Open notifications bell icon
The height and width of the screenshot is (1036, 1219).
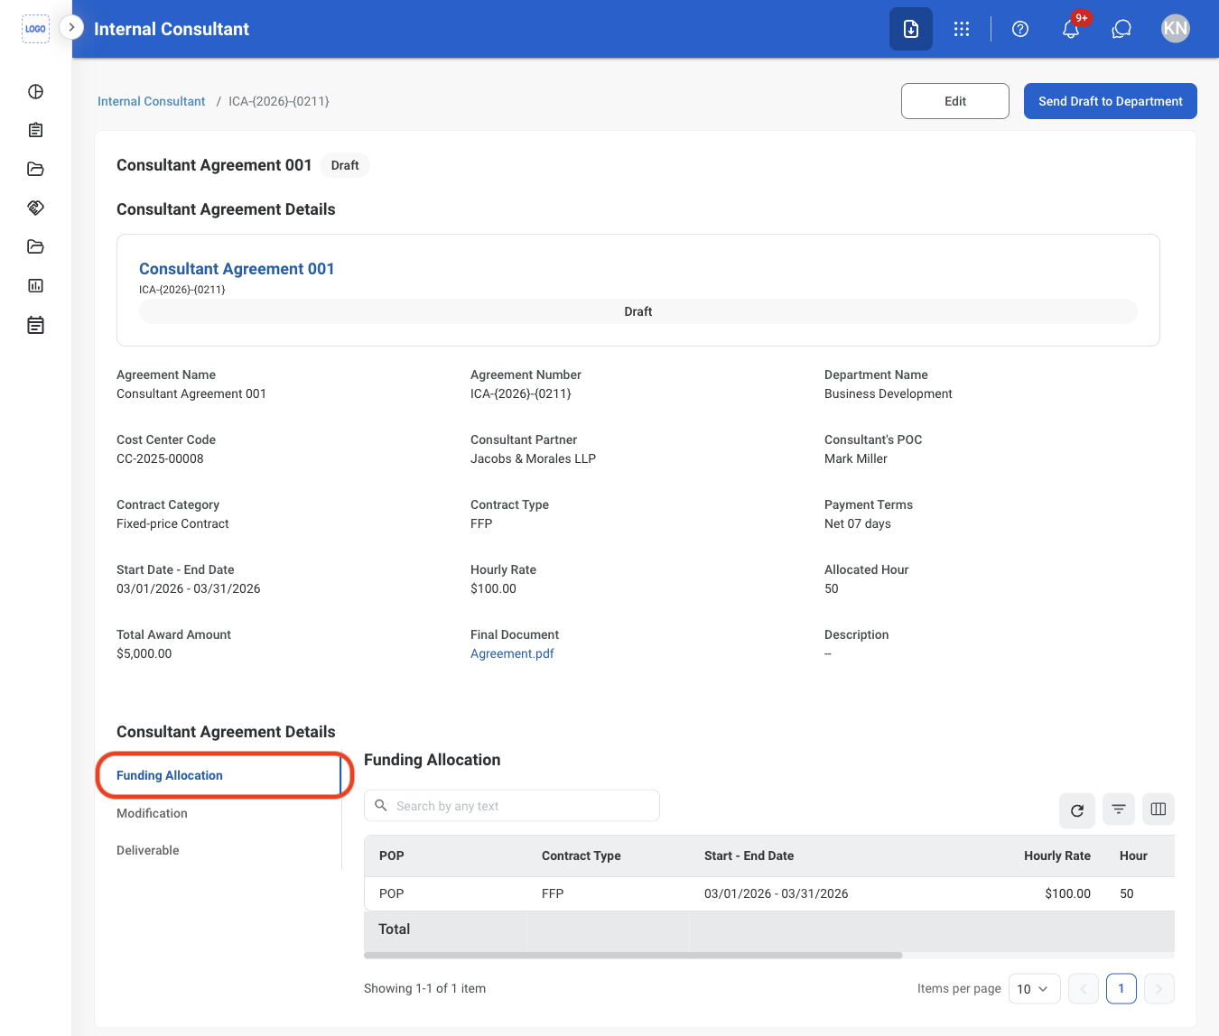pos(1071,29)
